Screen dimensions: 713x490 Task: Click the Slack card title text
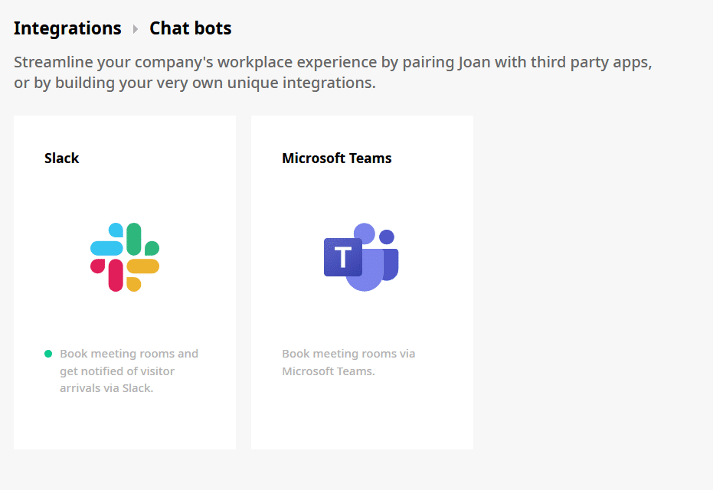click(61, 158)
